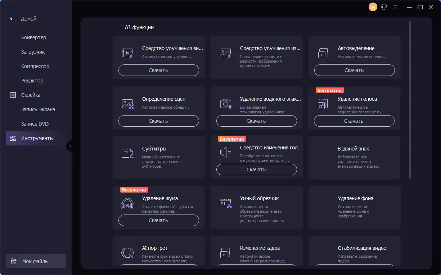Open the Удаление фона card
The width and height of the screenshot is (441, 275).
(354, 207)
